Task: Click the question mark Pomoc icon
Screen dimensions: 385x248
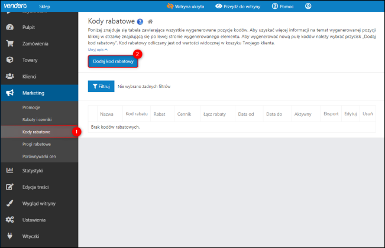Action: point(275,6)
